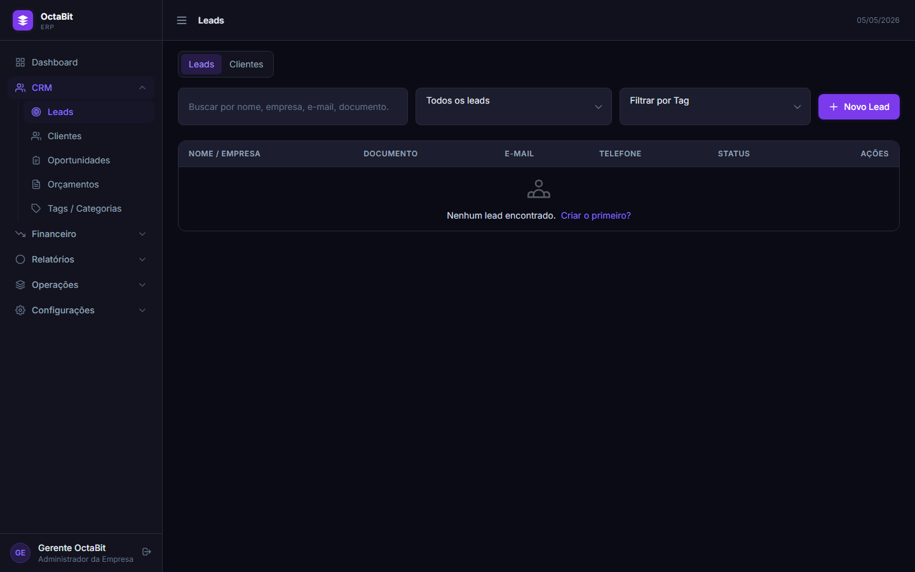Click the TELEFONE column header
915x572 pixels.
tap(620, 154)
